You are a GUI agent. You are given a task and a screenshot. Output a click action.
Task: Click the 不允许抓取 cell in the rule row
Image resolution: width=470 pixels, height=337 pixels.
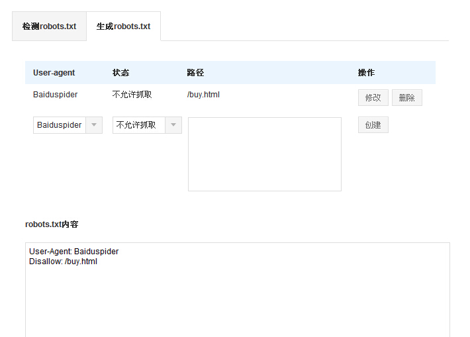[x=132, y=95]
